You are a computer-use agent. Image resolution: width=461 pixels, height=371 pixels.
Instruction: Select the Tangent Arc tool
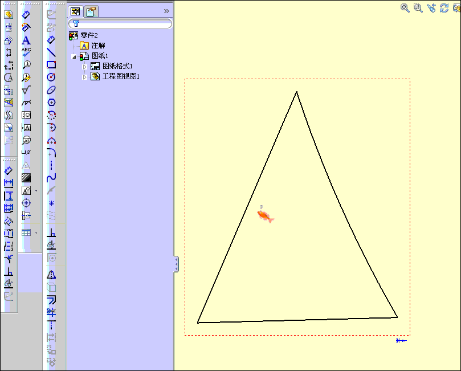[51, 128]
